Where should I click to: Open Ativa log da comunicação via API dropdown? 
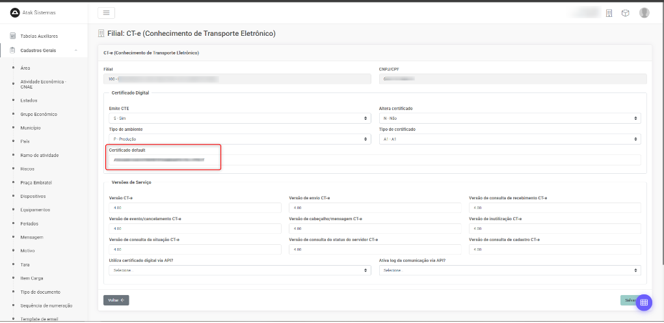coord(510,270)
